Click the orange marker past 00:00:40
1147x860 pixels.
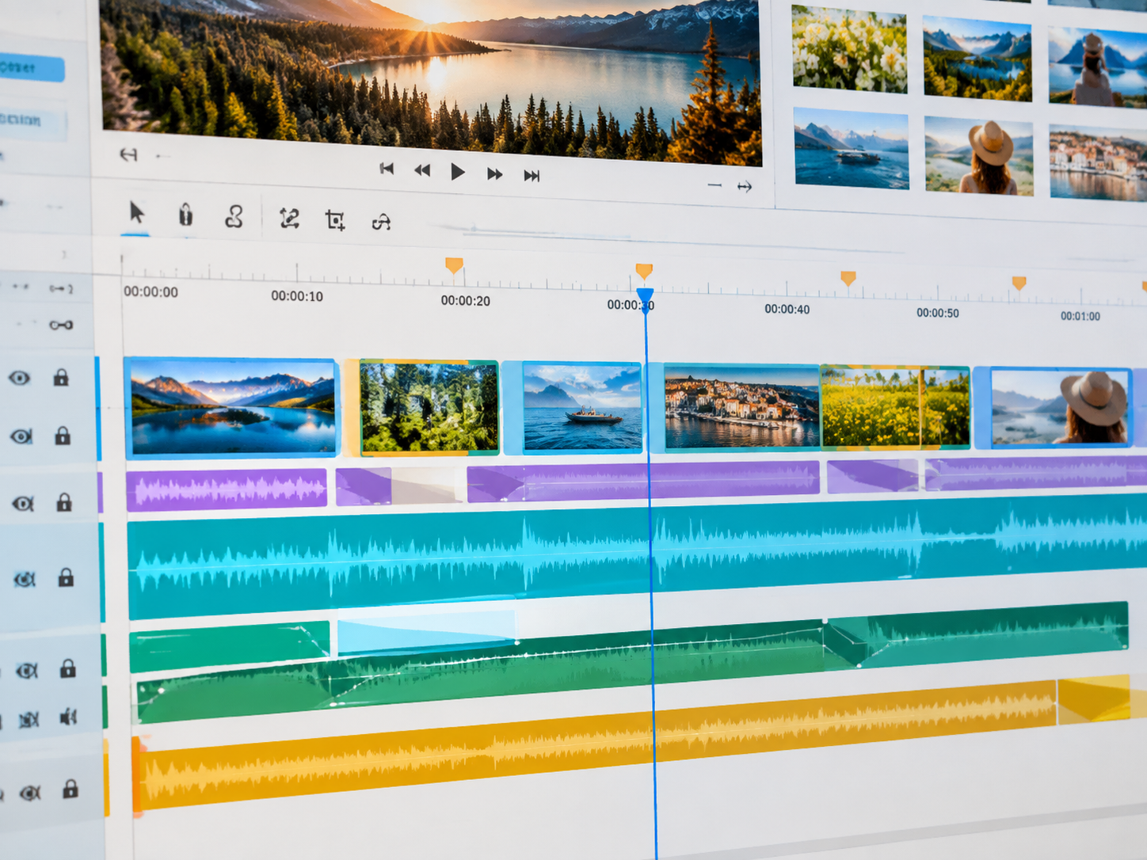point(848,278)
